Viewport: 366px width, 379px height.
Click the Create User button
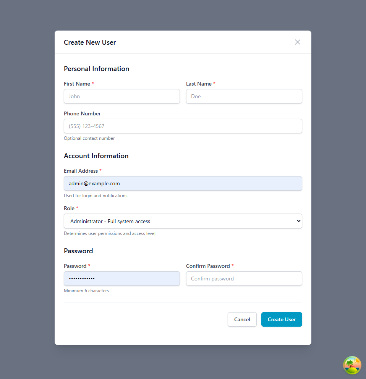(282, 319)
